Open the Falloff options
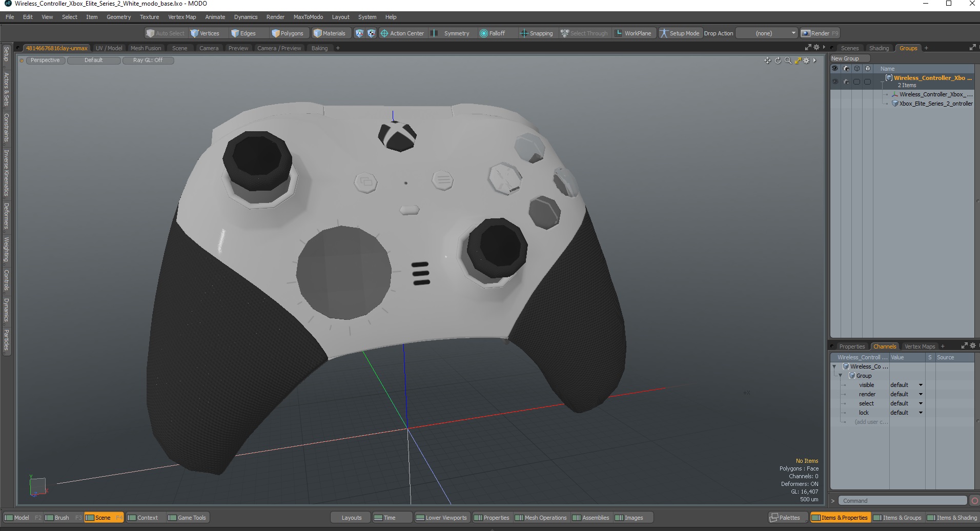The width and height of the screenshot is (980, 531). [x=493, y=33]
